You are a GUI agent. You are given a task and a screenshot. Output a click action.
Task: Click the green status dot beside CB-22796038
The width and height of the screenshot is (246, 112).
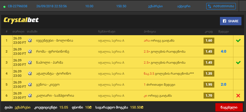point(4,7)
